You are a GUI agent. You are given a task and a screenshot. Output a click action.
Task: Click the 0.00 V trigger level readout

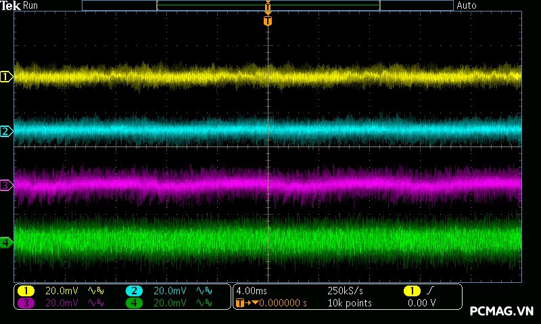(x=421, y=303)
